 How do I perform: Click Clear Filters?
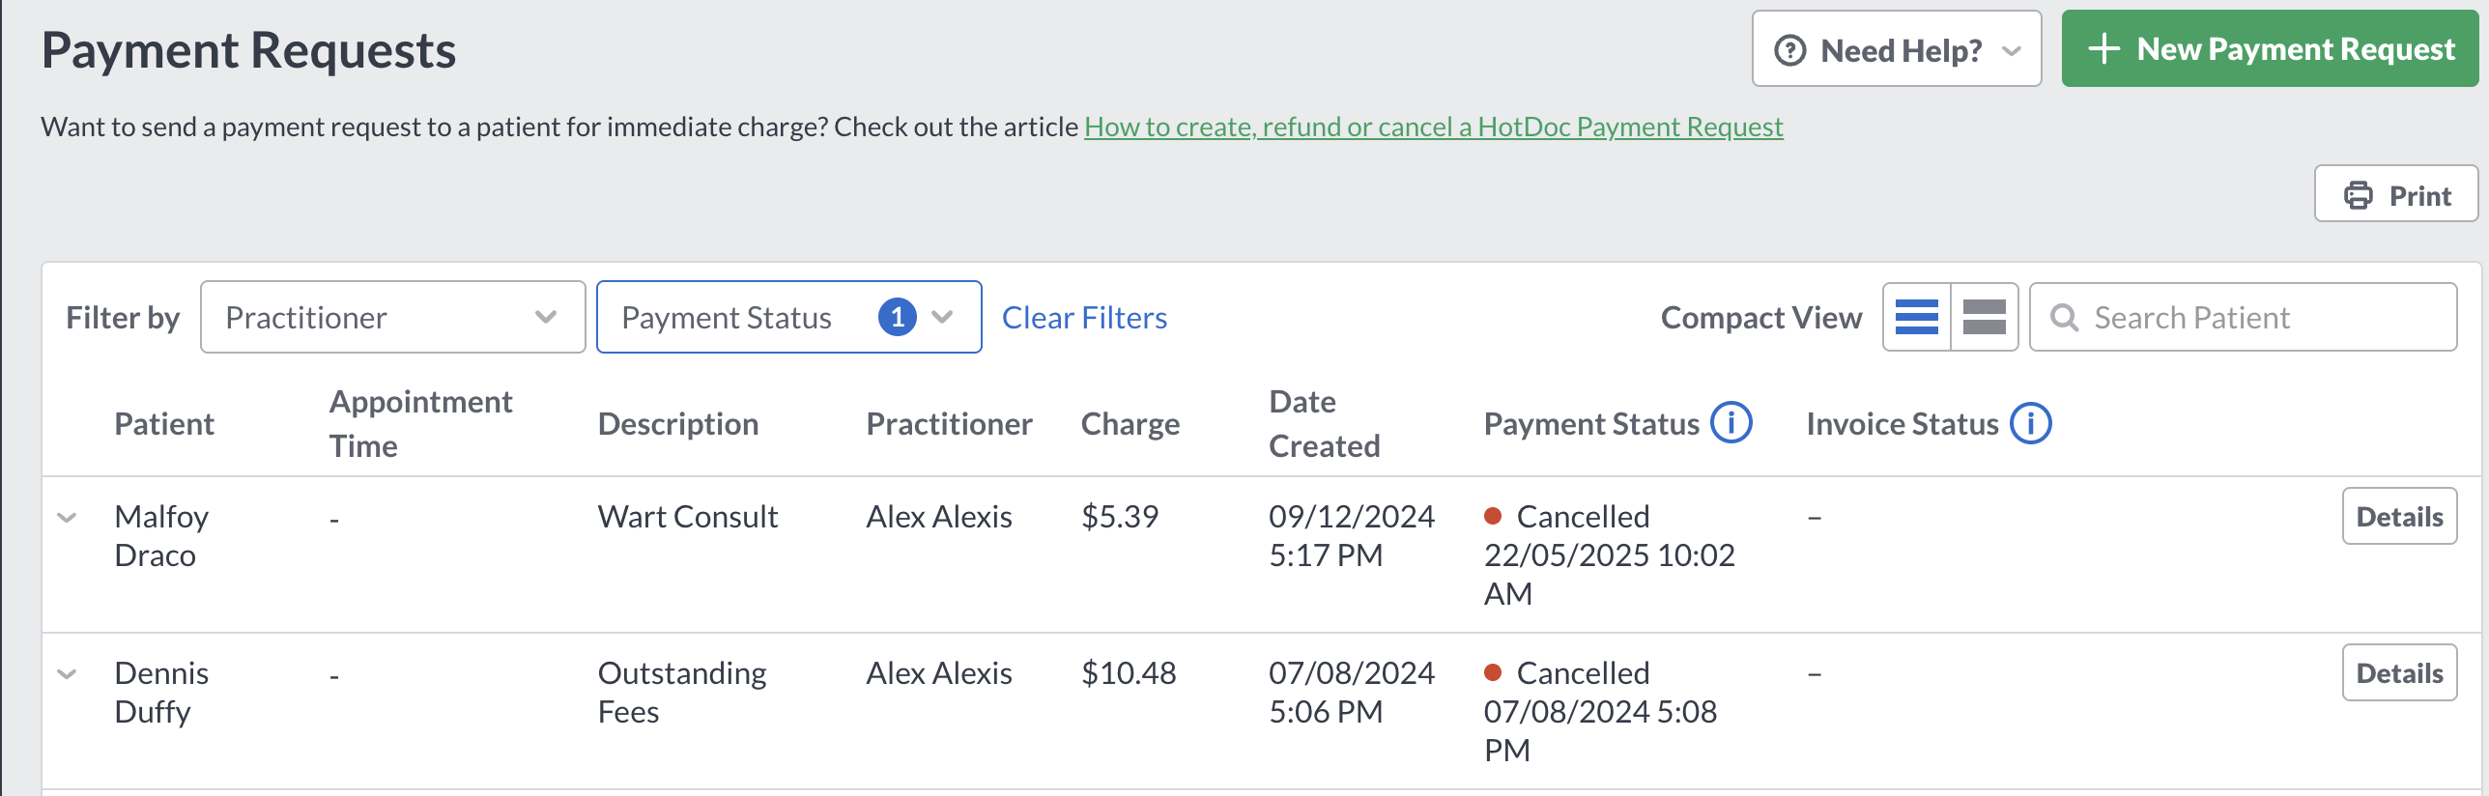pos(1084,318)
